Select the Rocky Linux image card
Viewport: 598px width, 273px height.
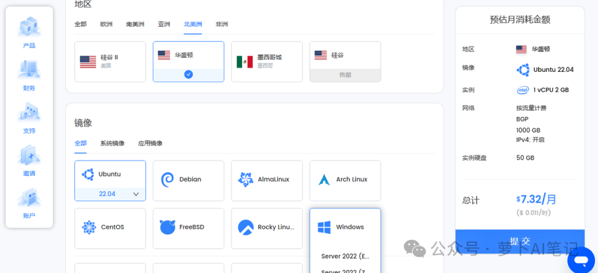tap(266, 228)
